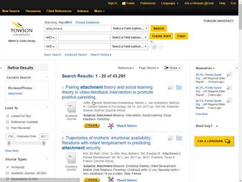242x182 pixels.
Task: Click end year field showing 2017
Action: pos(43,136)
